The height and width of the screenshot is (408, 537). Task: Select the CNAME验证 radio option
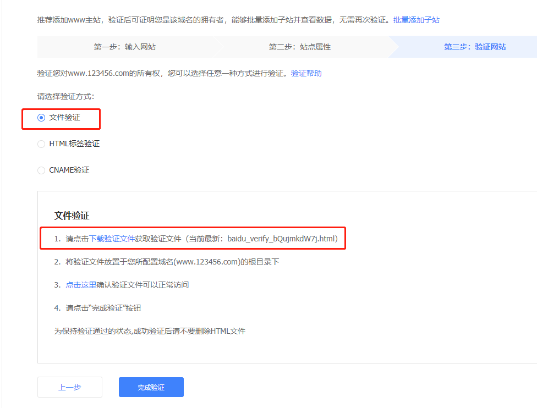tap(41, 170)
